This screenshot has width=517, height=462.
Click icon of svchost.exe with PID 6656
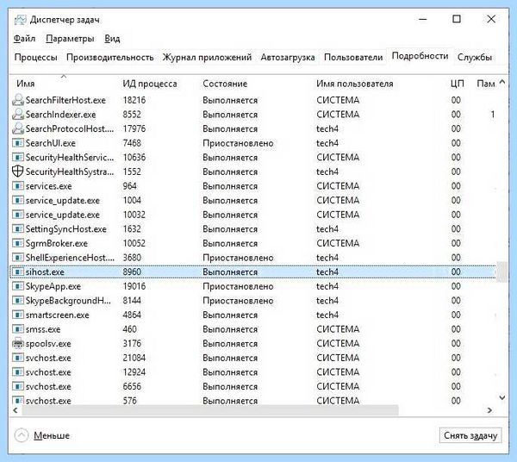[x=18, y=386]
